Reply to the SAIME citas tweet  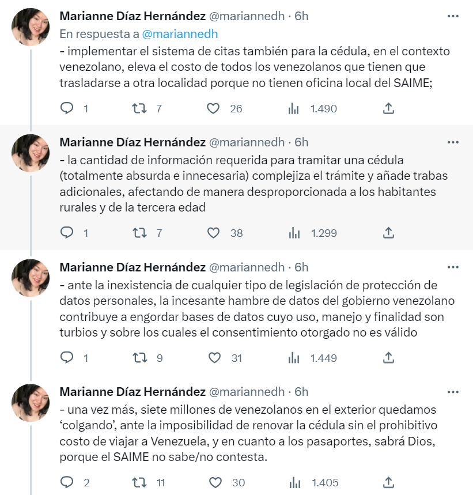(x=67, y=108)
